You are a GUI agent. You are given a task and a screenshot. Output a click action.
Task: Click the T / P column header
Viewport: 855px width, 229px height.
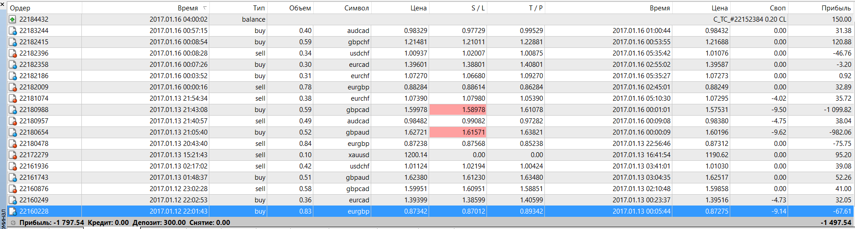(x=516, y=8)
